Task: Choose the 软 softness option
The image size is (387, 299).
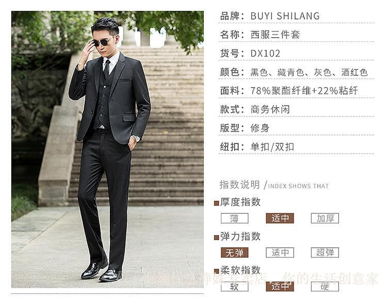Action: 234,287
